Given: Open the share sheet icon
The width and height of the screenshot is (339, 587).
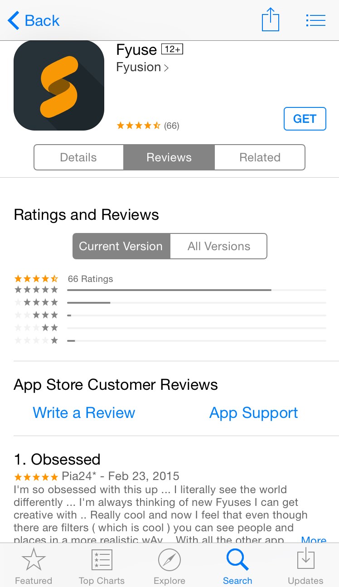Looking at the screenshot, I should click(x=271, y=19).
